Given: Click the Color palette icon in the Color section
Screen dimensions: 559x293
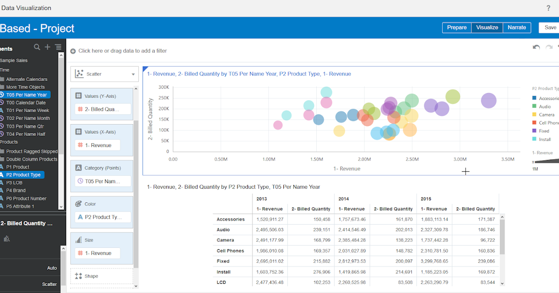Looking at the screenshot, I should coord(77,204).
